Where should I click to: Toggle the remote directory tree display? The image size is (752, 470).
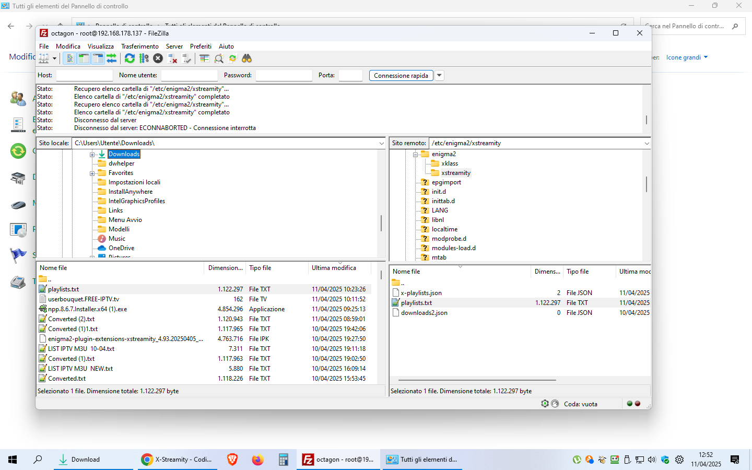pyautogui.click(x=98, y=58)
